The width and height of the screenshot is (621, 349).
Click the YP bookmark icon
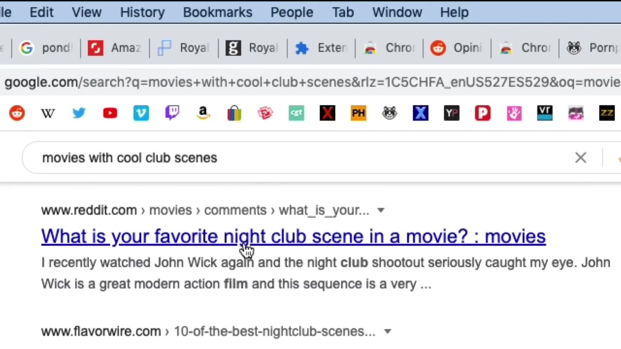coord(452,113)
